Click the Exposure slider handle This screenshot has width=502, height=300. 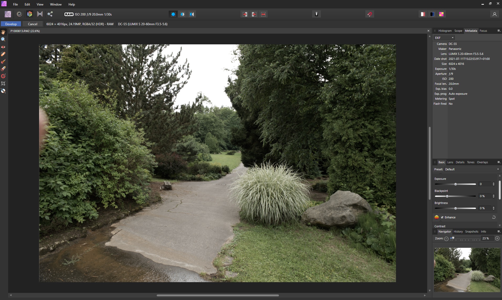pos(456,184)
